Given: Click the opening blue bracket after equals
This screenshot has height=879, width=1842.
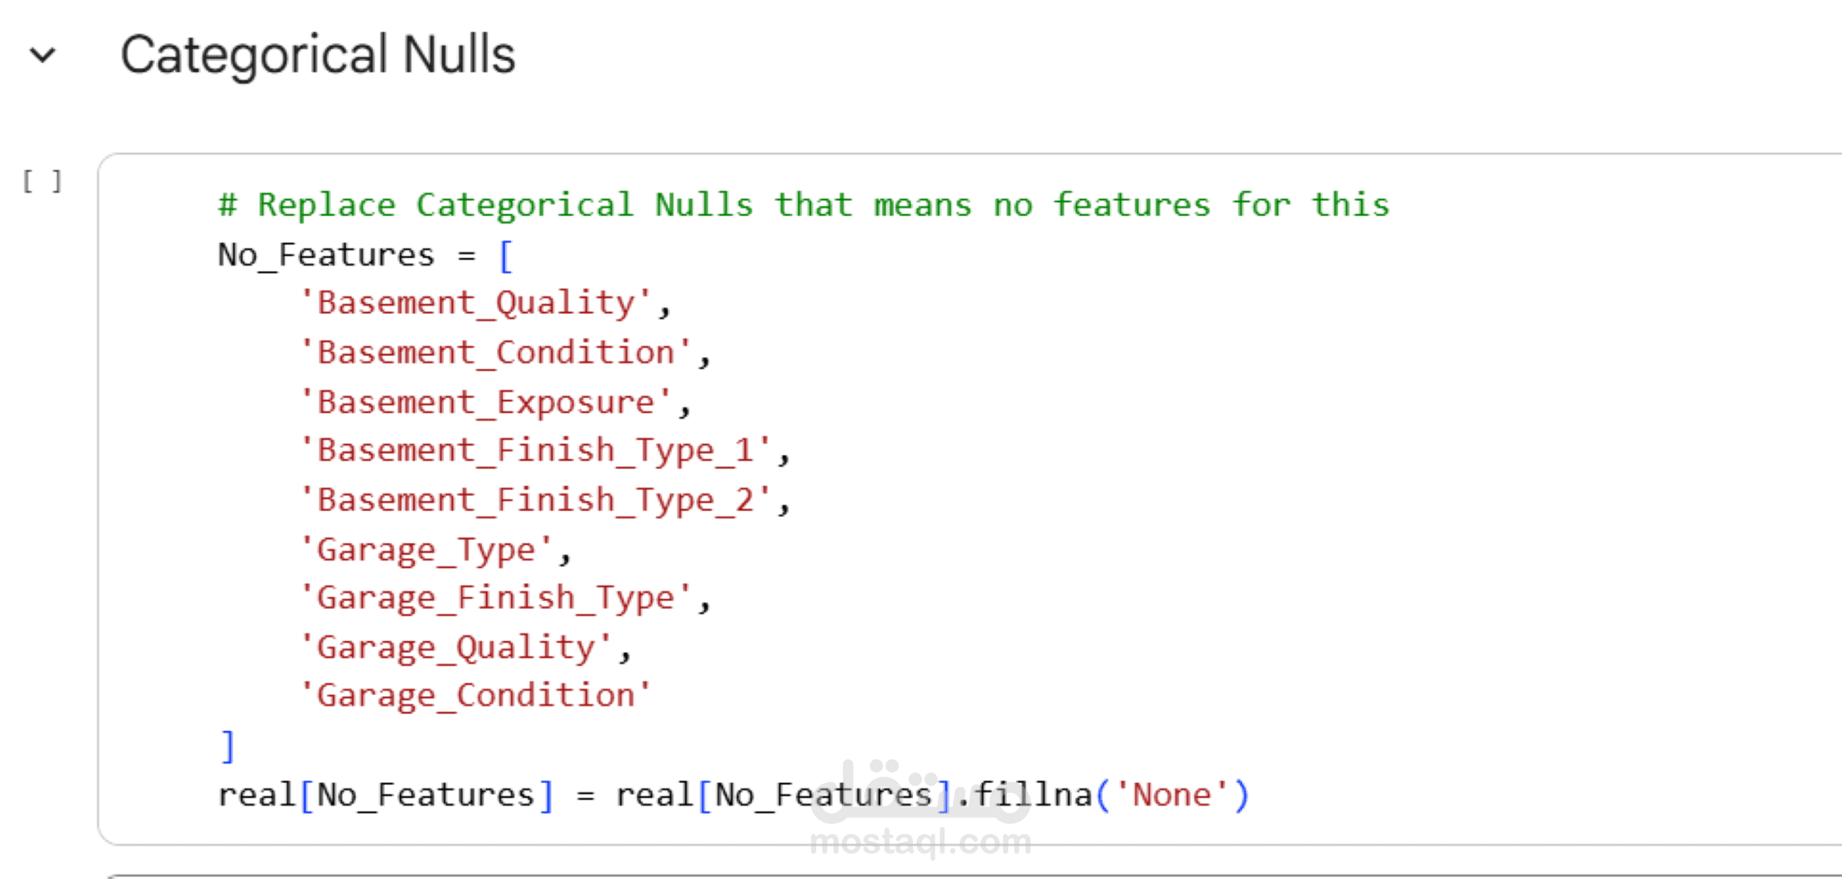Looking at the screenshot, I should click(x=506, y=256).
